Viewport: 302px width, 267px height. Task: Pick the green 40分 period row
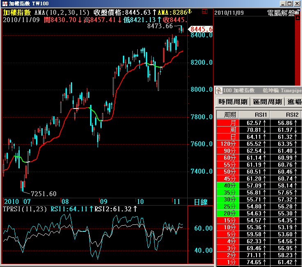point(227,186)
